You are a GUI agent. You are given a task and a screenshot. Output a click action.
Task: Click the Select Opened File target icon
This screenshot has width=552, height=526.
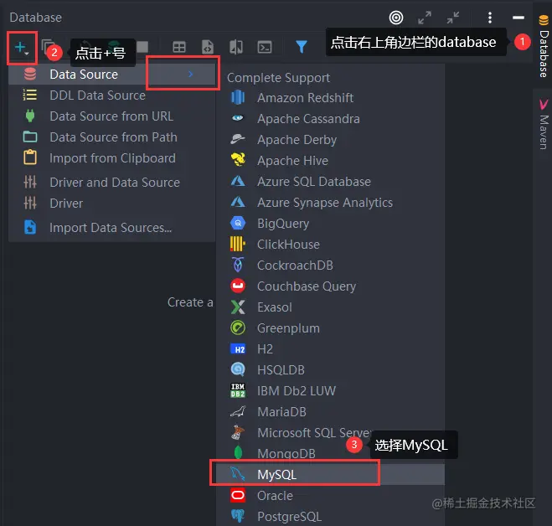[x=396, y=18]
